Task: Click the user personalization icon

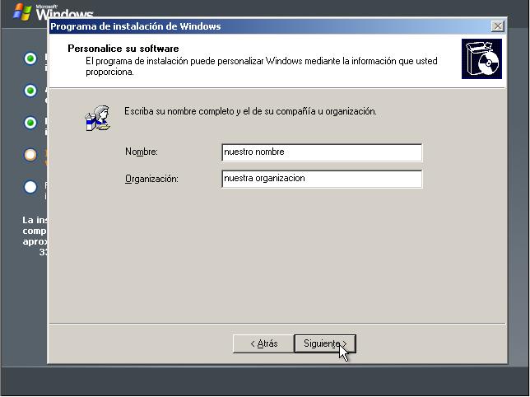Action: [98, 118]
